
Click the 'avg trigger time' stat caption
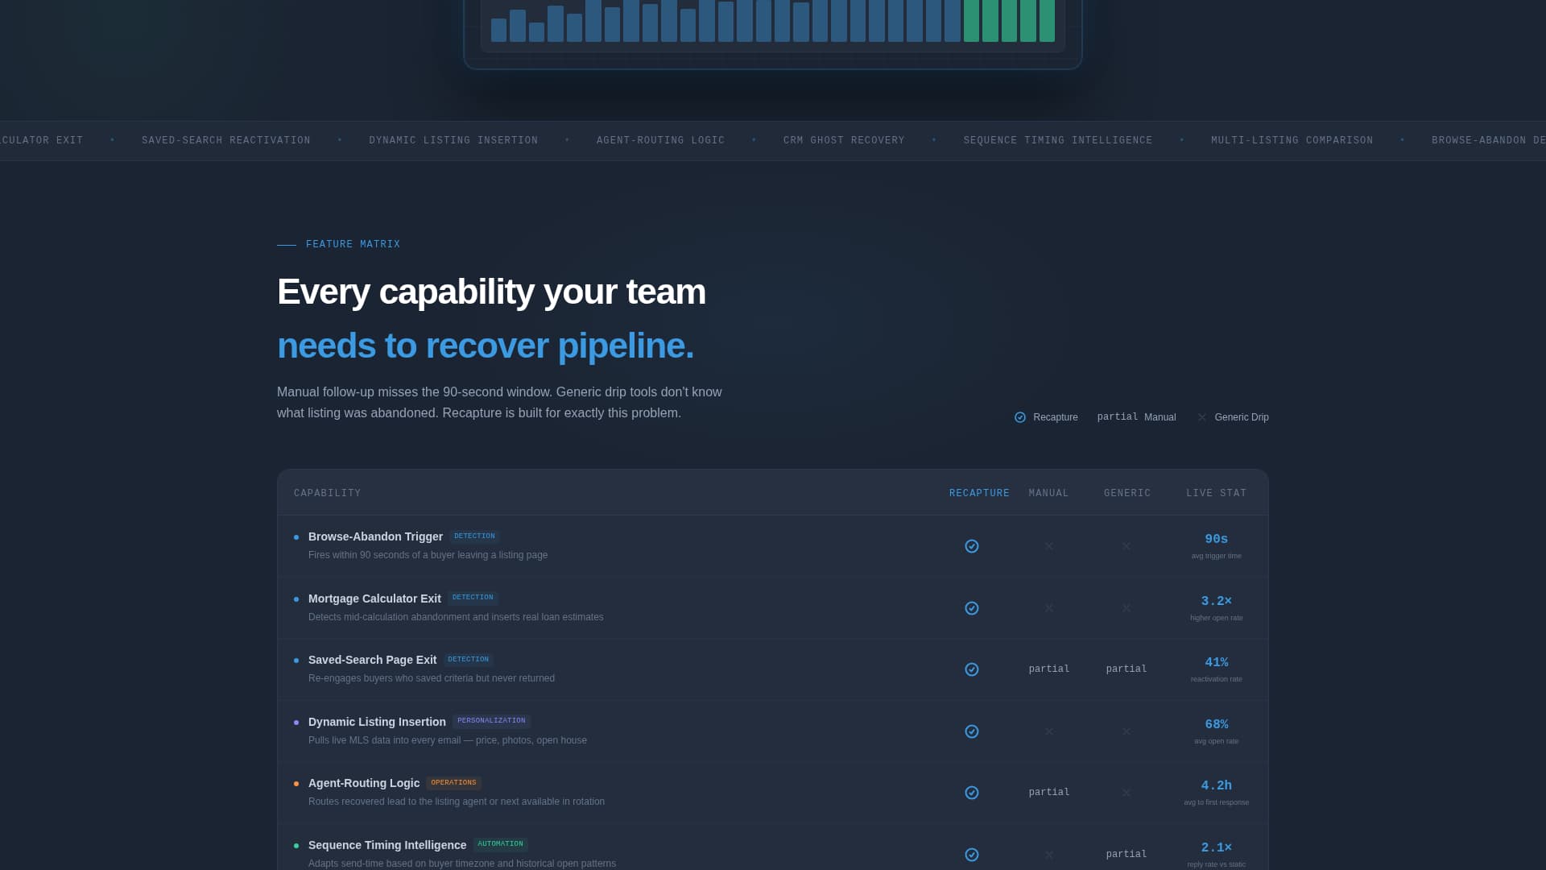1217,556
